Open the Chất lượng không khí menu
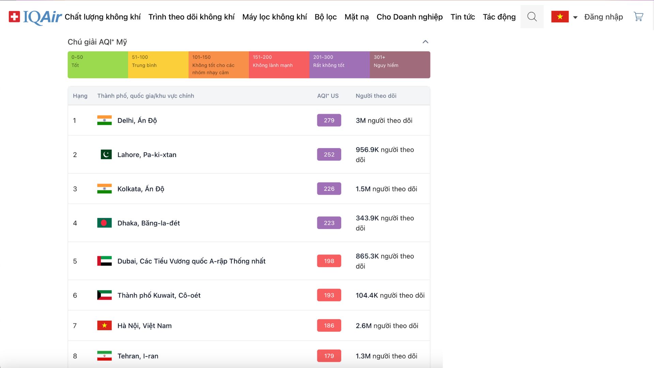Viewport: 654px width, 368px height. click(x=103, y=17)
